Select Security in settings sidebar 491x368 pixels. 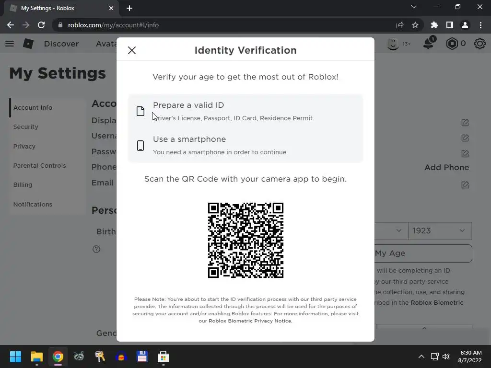tap(26, 126)
